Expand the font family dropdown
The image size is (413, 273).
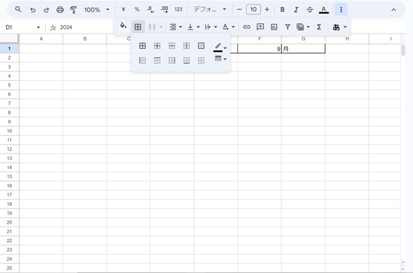210,10
